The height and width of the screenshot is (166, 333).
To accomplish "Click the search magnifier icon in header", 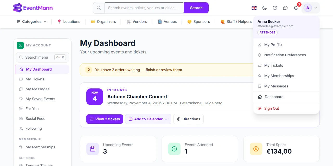I will (99, 8).
